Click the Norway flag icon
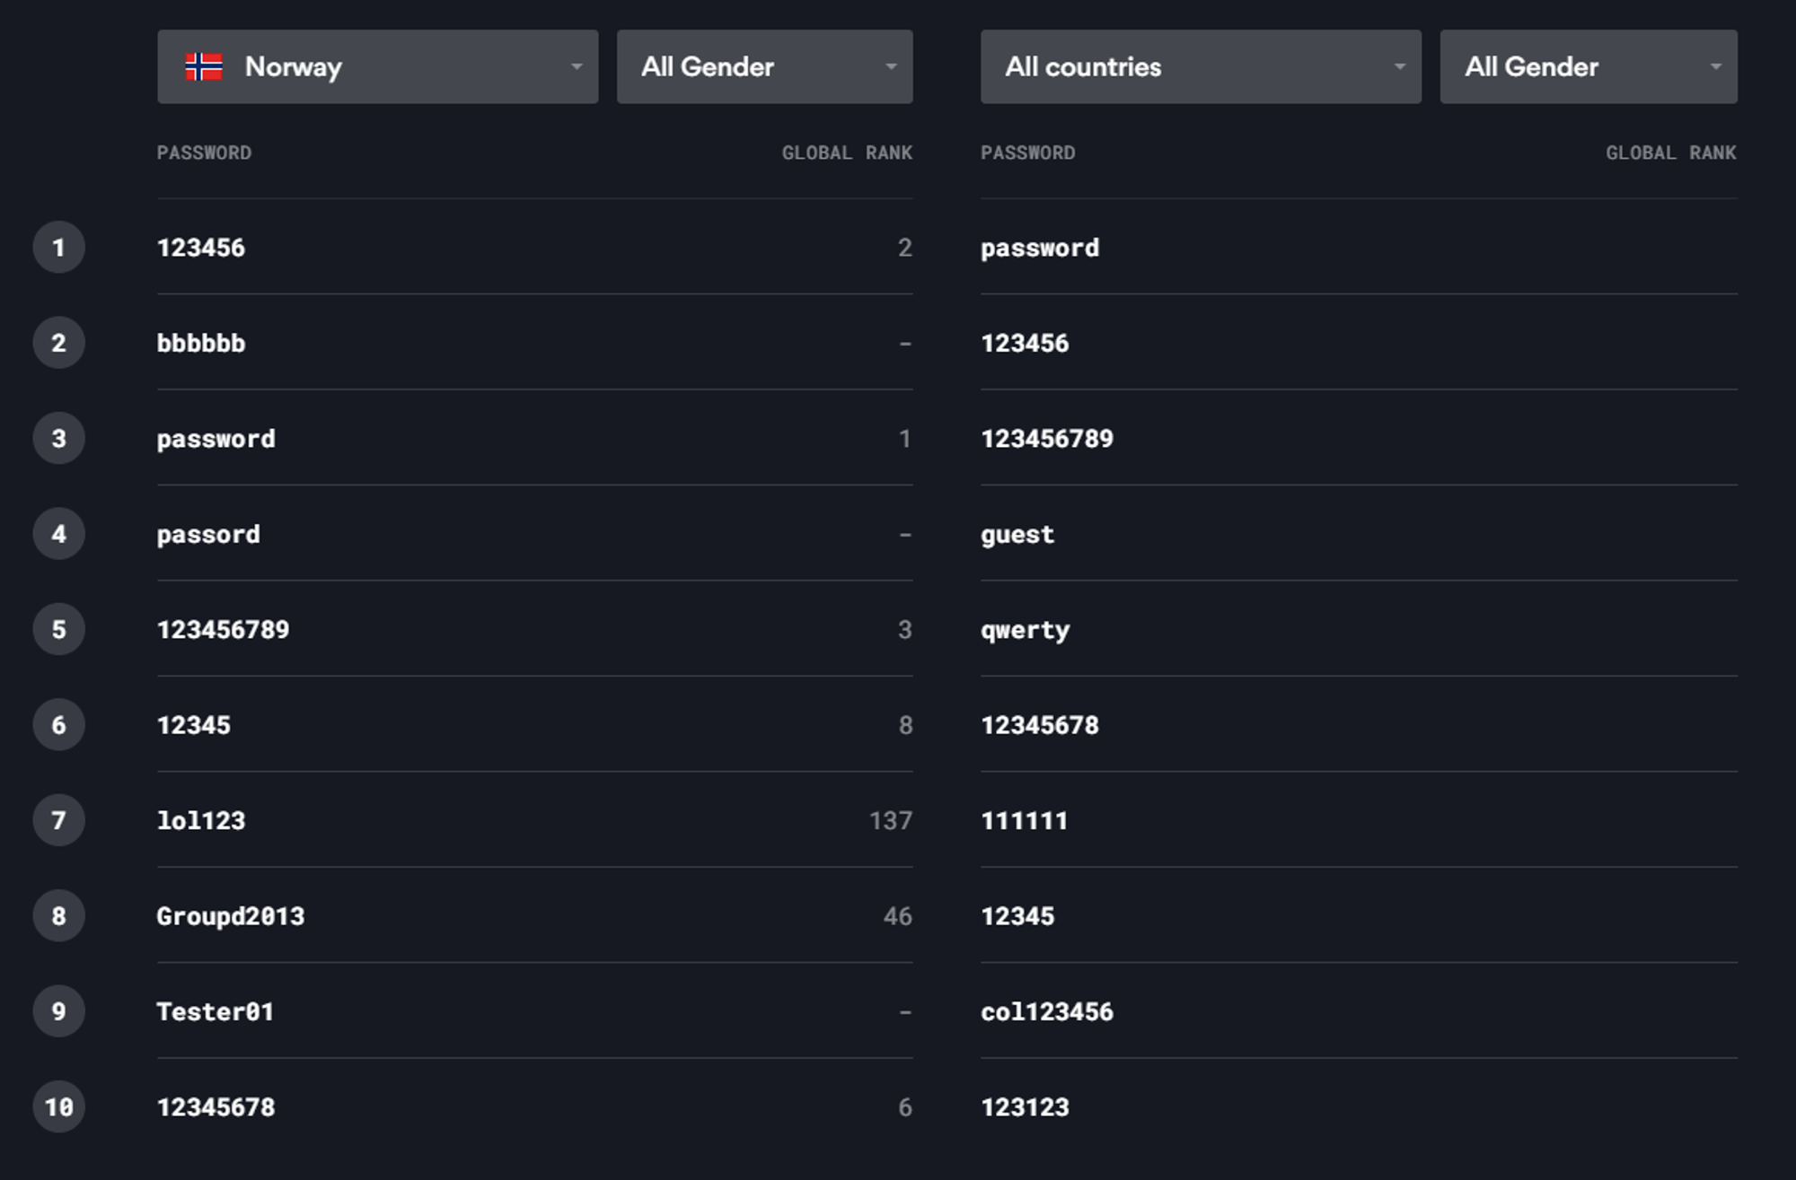 pyautogui.click(x=204, y=66)
